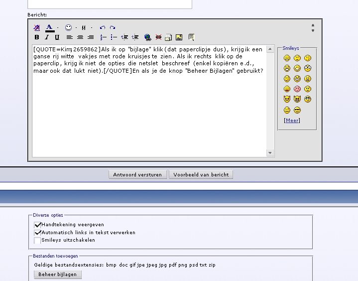Screen dimensions: 358x281
Task: Open Beheer bijlagen attachment manager
Action: pos(57,275)
